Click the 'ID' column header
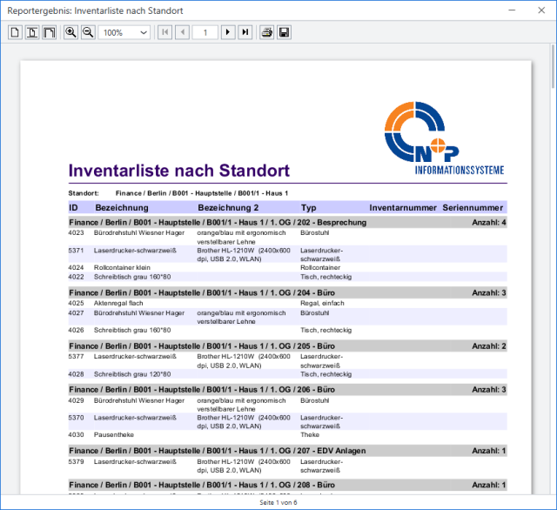The image size is (557, 510). 73,208
